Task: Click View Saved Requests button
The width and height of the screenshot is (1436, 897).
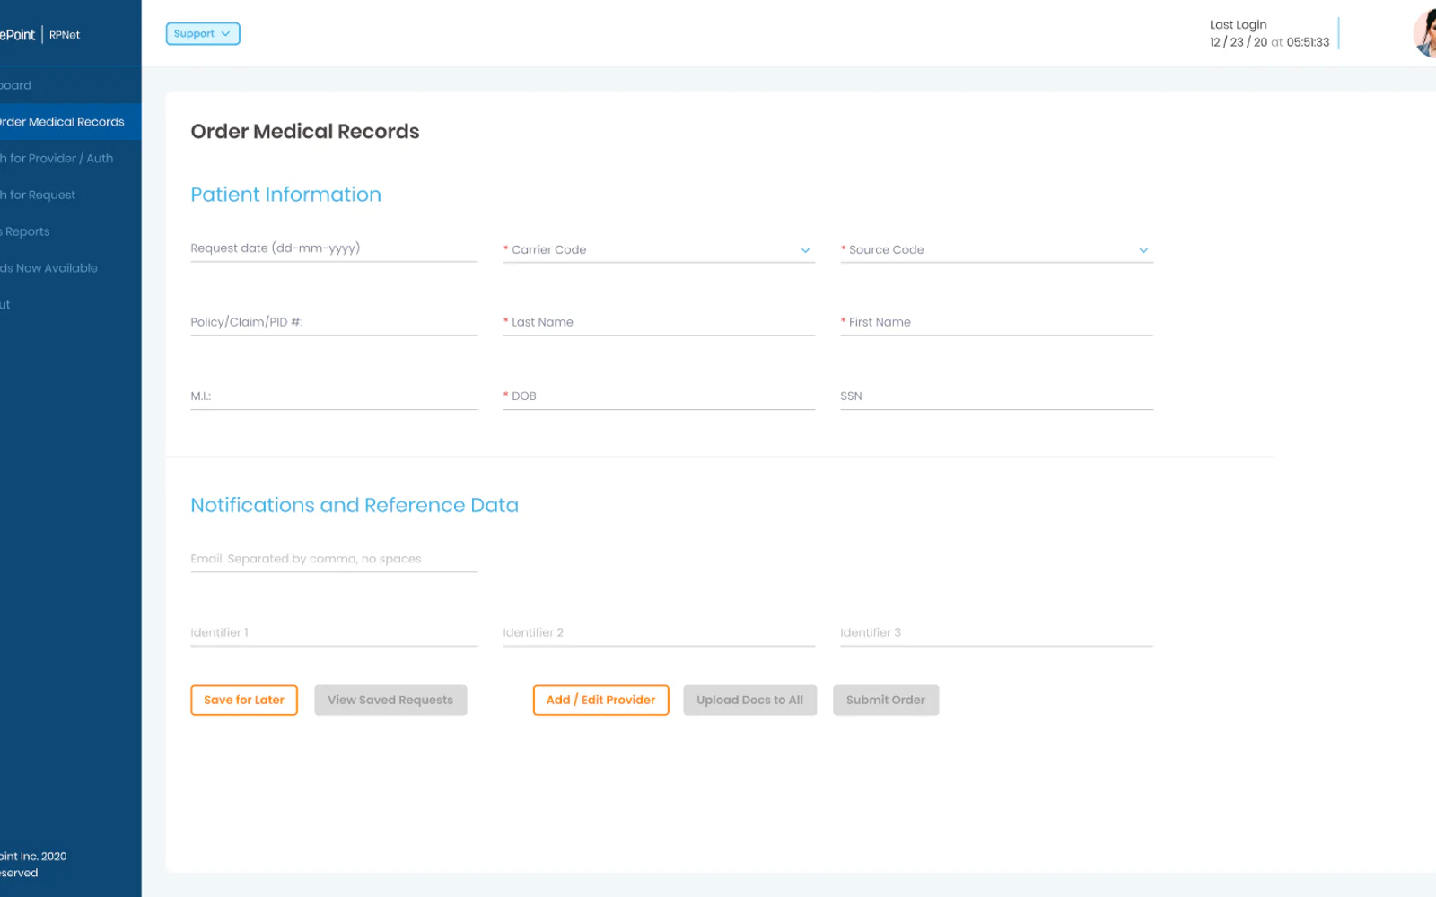Action: [x=390, y=701]
